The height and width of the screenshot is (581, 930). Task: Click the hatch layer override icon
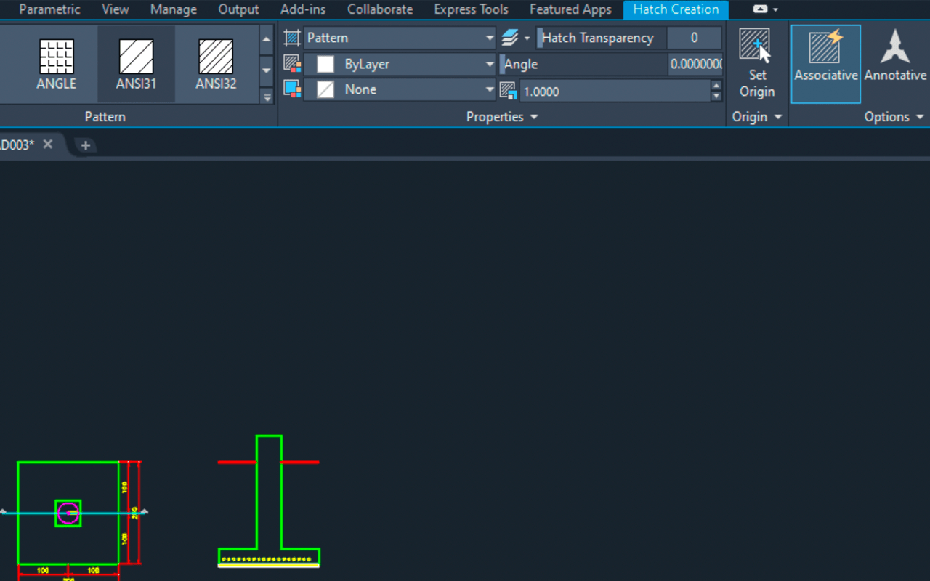(510, 38)
